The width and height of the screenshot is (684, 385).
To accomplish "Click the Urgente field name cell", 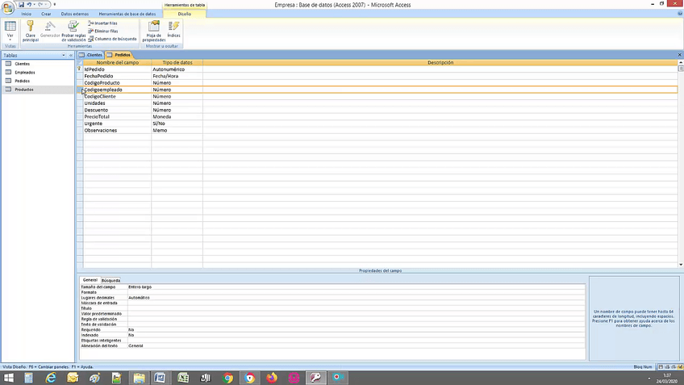I will 117,123.
